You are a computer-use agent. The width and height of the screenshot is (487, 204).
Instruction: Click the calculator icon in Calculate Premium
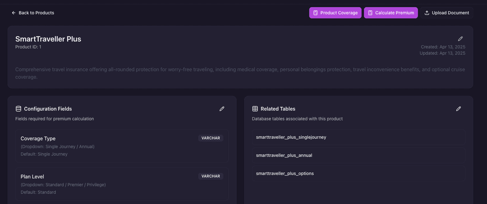tap(370, 13)
